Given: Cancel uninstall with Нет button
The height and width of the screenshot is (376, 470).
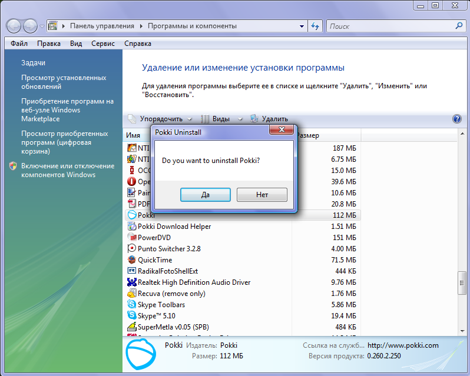Looking at the screenshot, I should click(x=262, y=195).
